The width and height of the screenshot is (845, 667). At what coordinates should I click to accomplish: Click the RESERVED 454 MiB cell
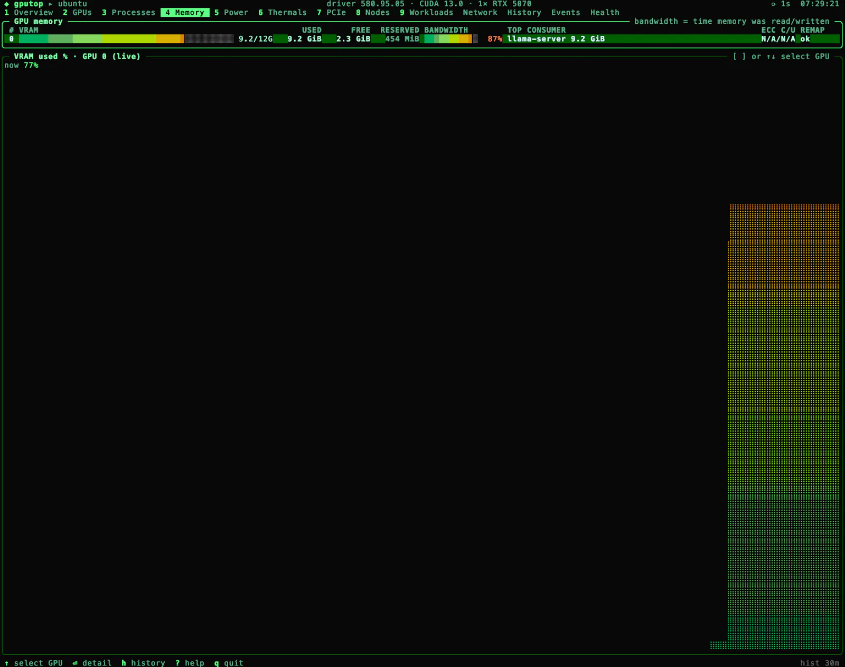(402, 39)
